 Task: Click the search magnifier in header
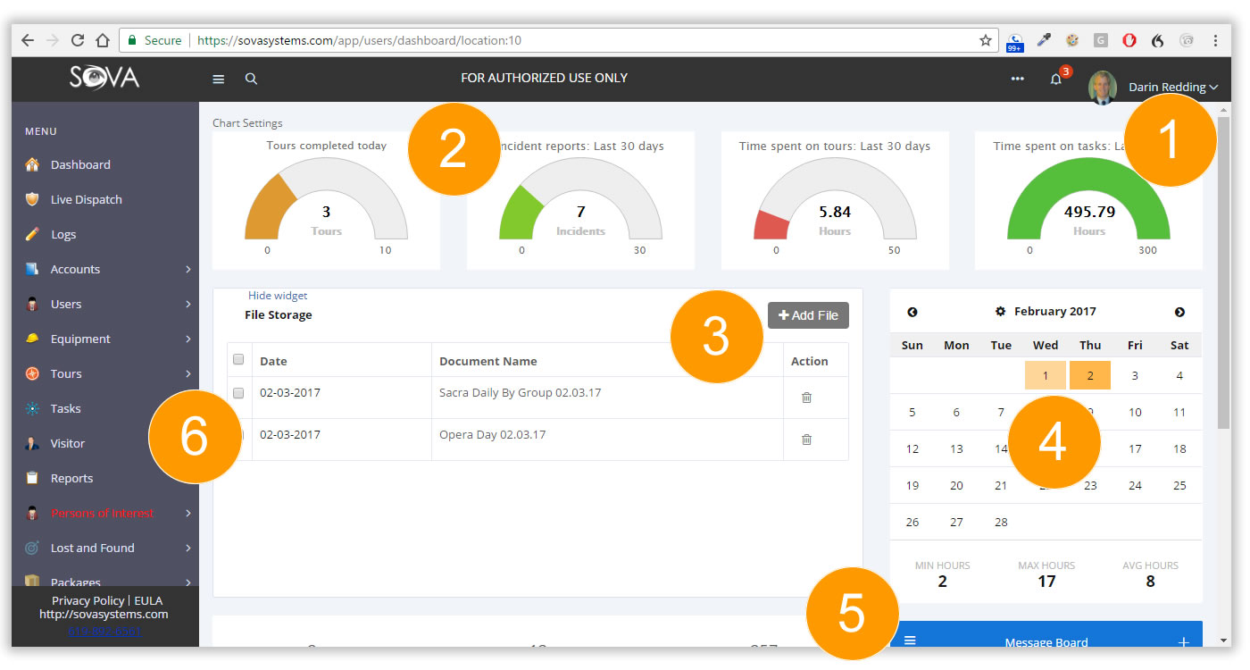point(252,79)
